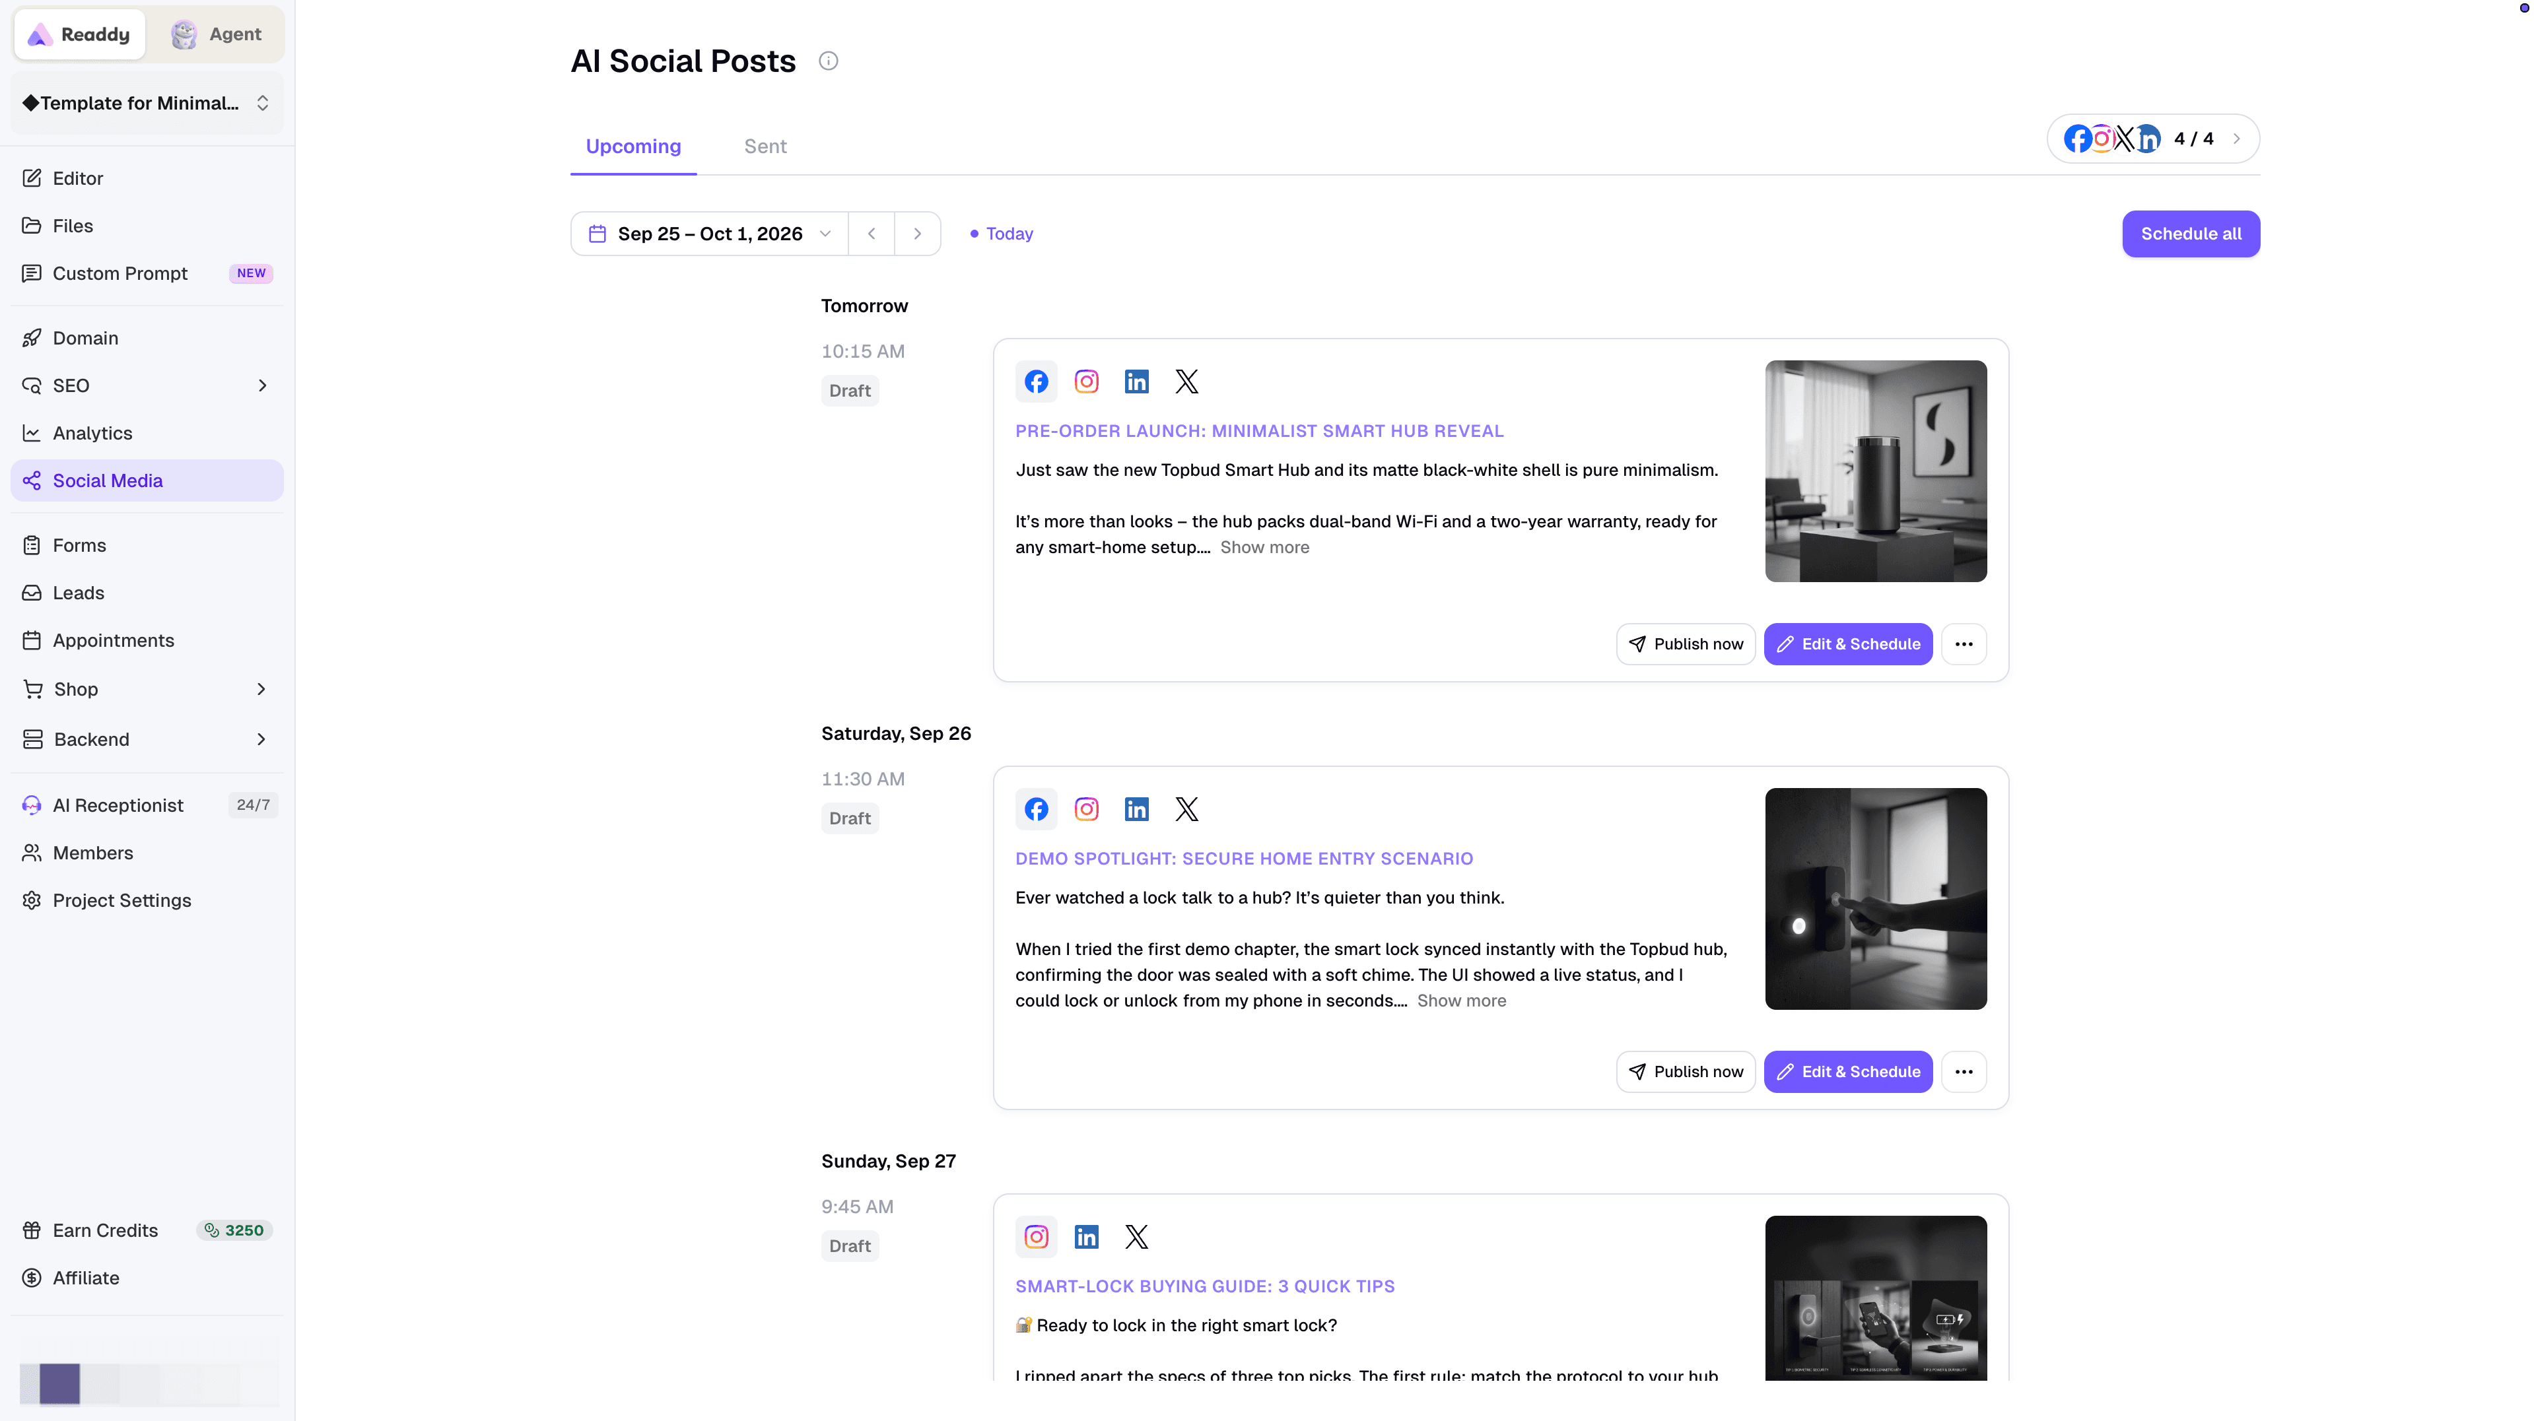Publish now the Pre-Order Launch post
The height and width of the screenshot is (1421, 2534).
tap(1685, 644)
